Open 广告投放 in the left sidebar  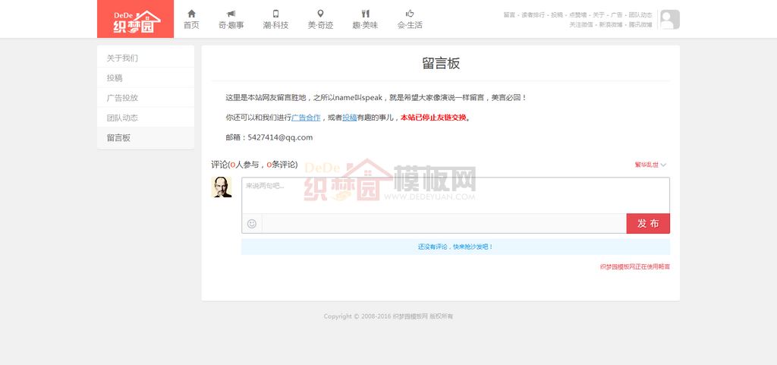point(123,98)
